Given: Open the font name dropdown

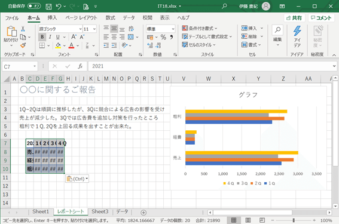Looking at the screenshot, I should [x=81, y=29].
